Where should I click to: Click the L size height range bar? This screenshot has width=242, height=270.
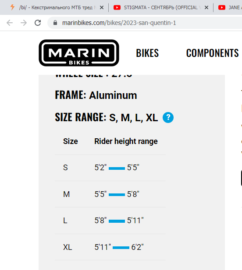117,221
